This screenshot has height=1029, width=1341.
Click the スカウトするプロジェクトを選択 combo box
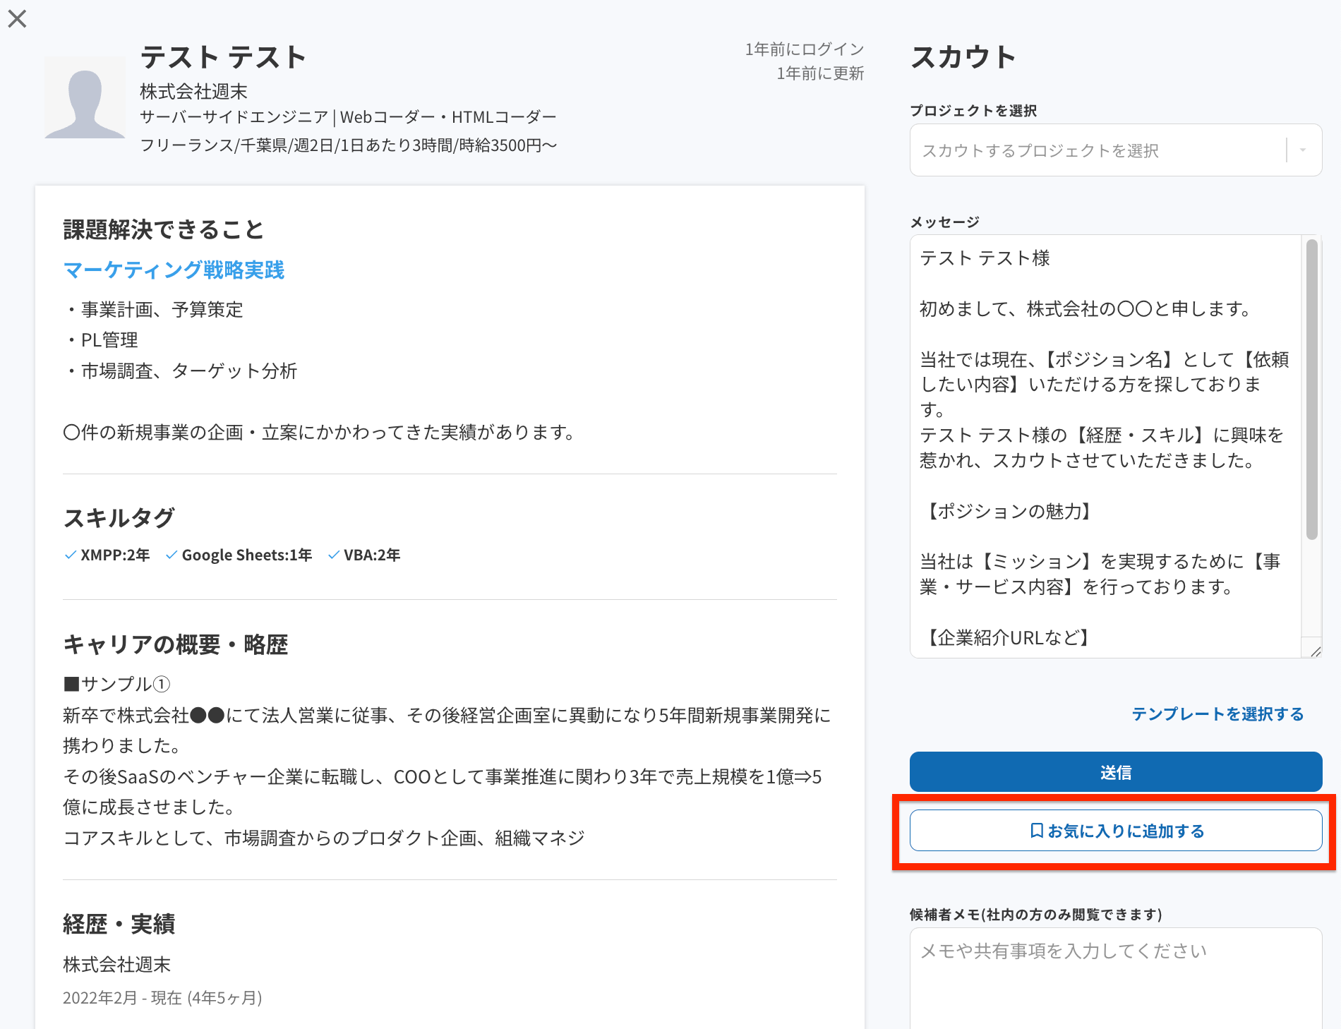click(x=1116, y=150)
